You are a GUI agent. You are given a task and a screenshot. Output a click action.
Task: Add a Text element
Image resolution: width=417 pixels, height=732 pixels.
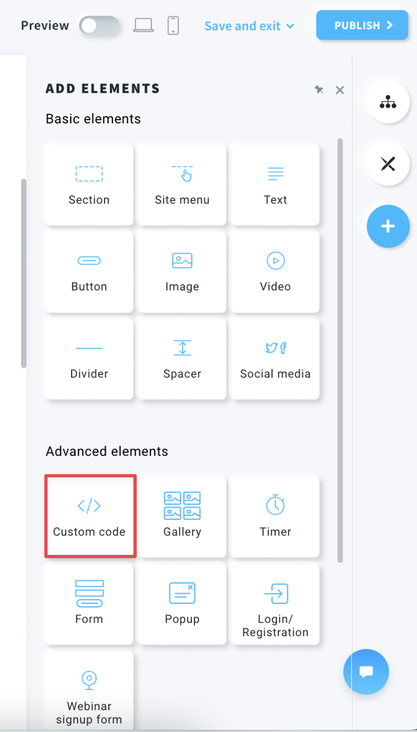pos(275,185)
